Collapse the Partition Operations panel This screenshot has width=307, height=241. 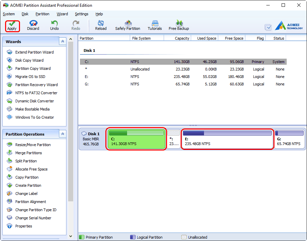tap(63, 134)
